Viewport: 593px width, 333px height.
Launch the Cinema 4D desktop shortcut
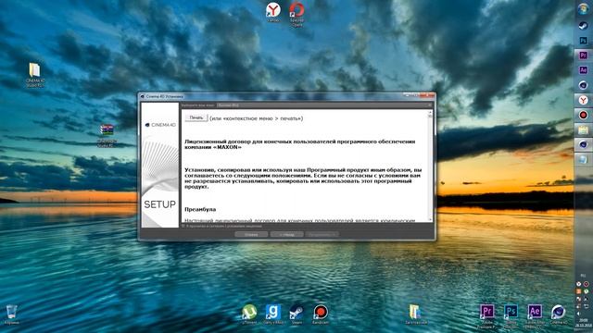pos(558,314)
